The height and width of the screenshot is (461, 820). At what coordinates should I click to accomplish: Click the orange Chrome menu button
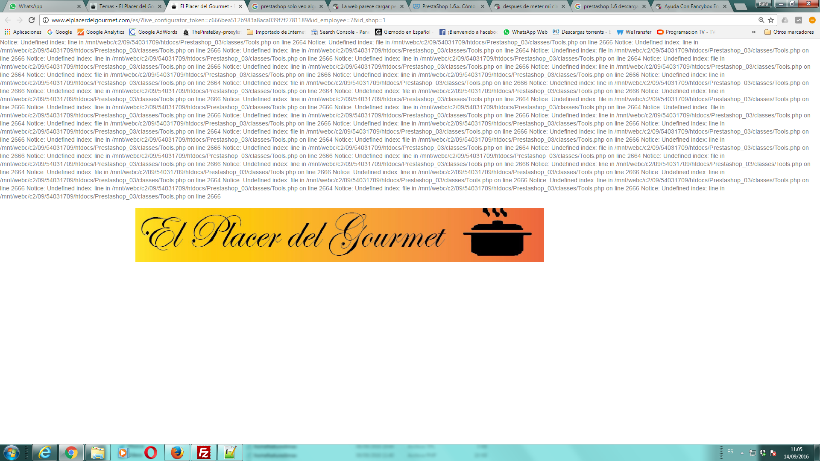pyautogui.click(x=812, y=20)
